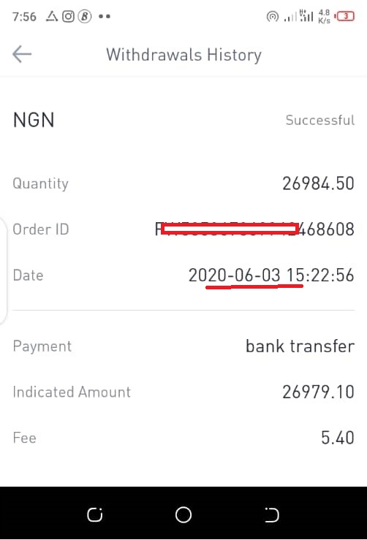Tap the B notification icon in status bar
Viewport: 367px width, 540px height.
pos(84,16)
